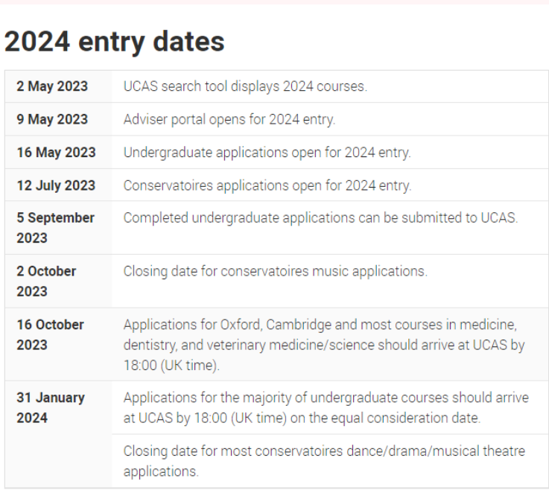
Task: Select the '9 May 2023' date cell
Action: [58, 119]
